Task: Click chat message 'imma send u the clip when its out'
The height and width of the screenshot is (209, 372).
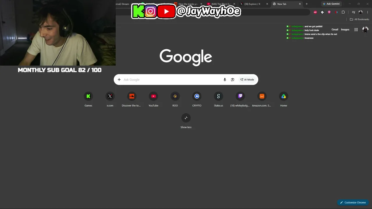Action: [x=321, y=34]
